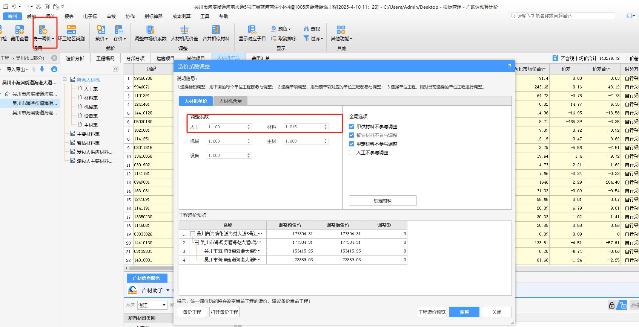The height and width of the screenshot is (327, 639).
Task: Select 主要材料表 in the tree
Action: coord(88,134)
